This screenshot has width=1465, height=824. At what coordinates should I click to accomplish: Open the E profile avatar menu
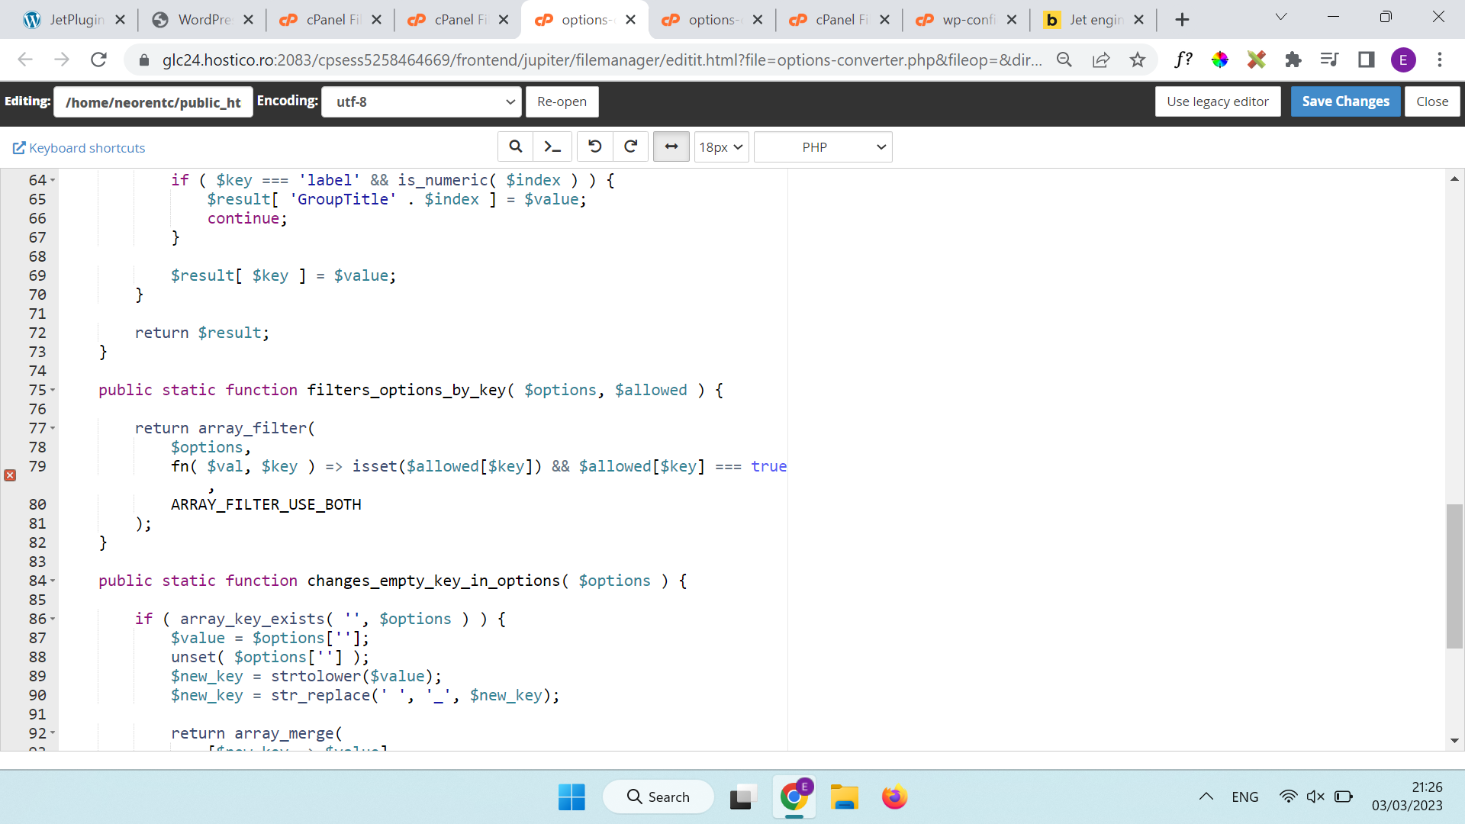point(1403,60)
